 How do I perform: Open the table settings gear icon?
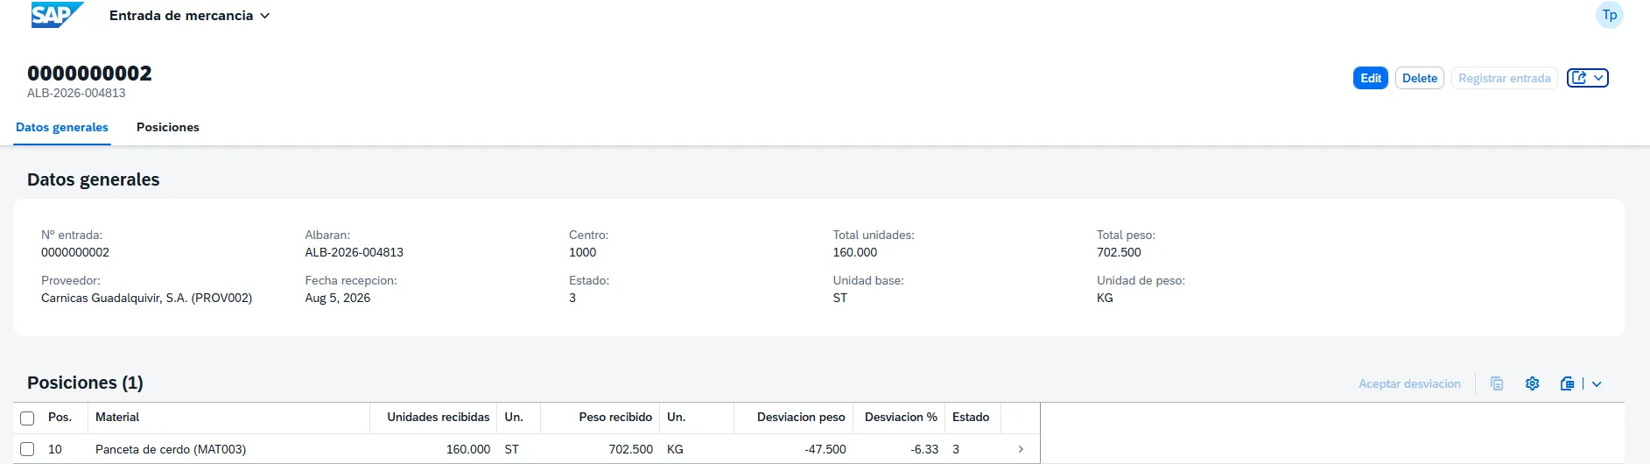[1532, 383]
